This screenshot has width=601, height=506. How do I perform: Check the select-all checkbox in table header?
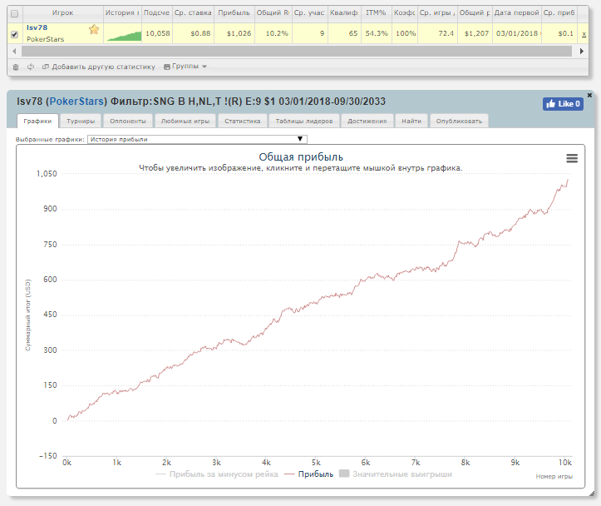tap(15, 14)
